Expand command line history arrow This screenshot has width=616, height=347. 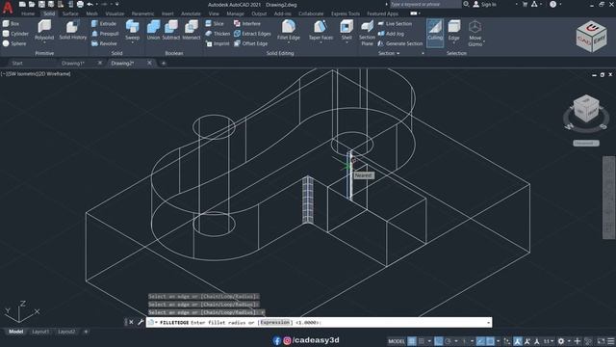point(488,323)
